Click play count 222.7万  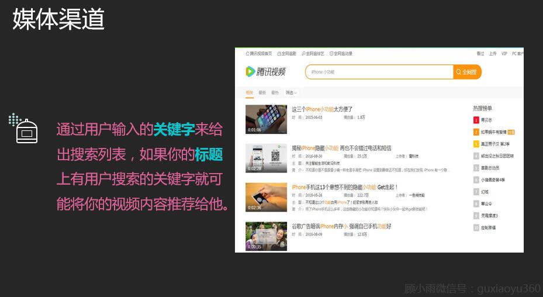click(363, 195)
